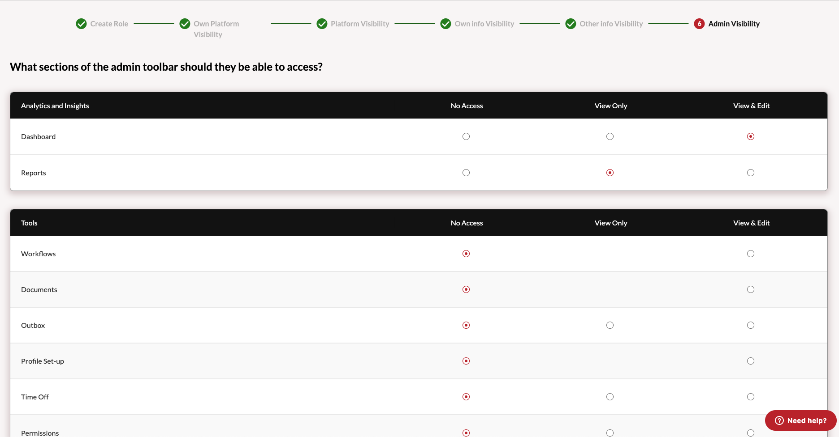Select View & Edit for Reports
The height and width of the screenshot is (437, 839).
pyautogui.click(x=751, y=173)
